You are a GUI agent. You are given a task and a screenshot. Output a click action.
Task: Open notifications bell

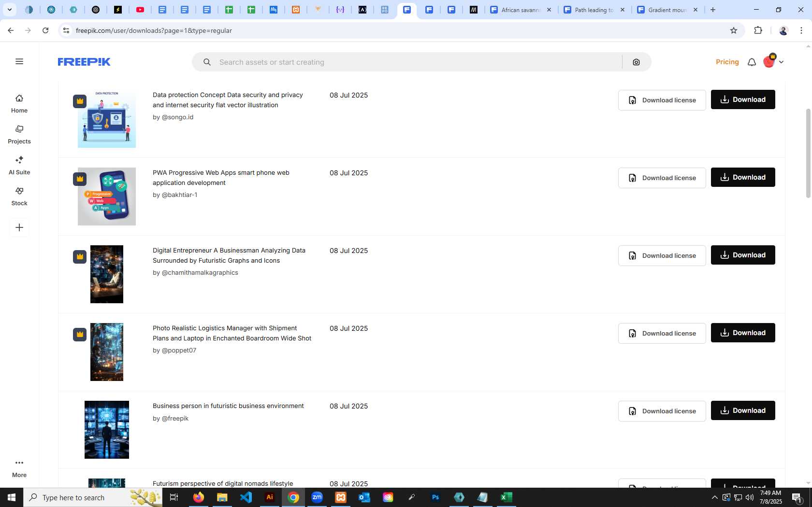point(752,62)
